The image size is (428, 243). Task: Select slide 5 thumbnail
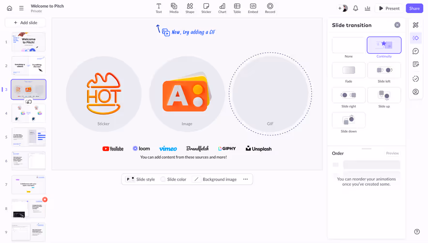click(29, 137)
